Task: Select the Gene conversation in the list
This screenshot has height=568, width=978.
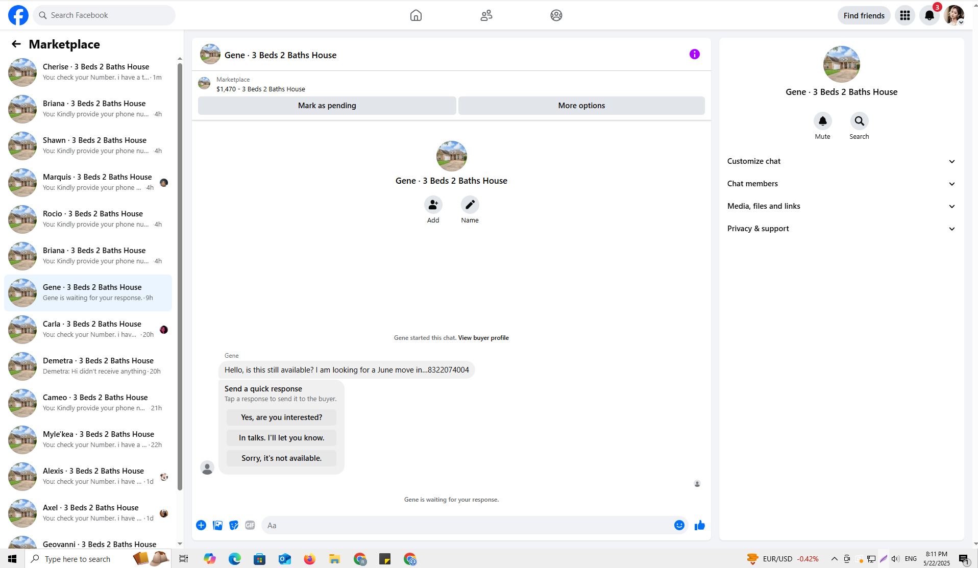Action: click(x=88, y=293)
